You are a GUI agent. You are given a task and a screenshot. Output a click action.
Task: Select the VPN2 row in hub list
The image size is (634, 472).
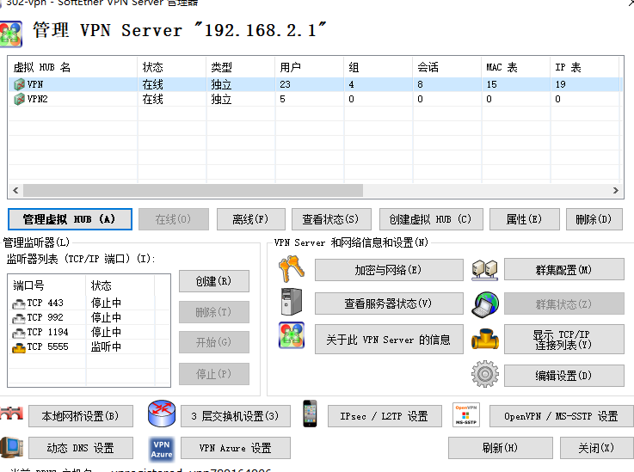coord(314,99)
